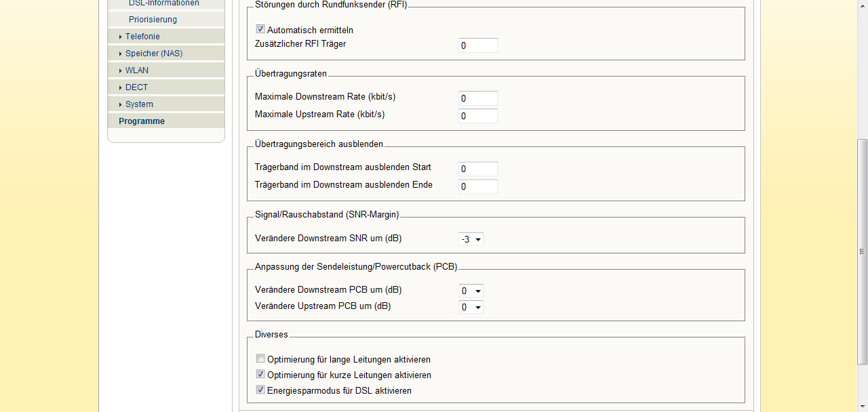Screen dimensions: 868x412
Task: Expand the Telefonie menu arrow
Action: (121, 37)
